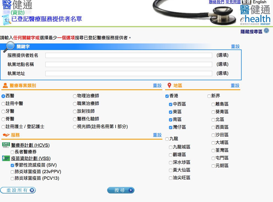Viewport: 273px width, 202px height.
Task: Collapse search area with 隱藏搜尋區 arrow
Action: coord(266,31)
